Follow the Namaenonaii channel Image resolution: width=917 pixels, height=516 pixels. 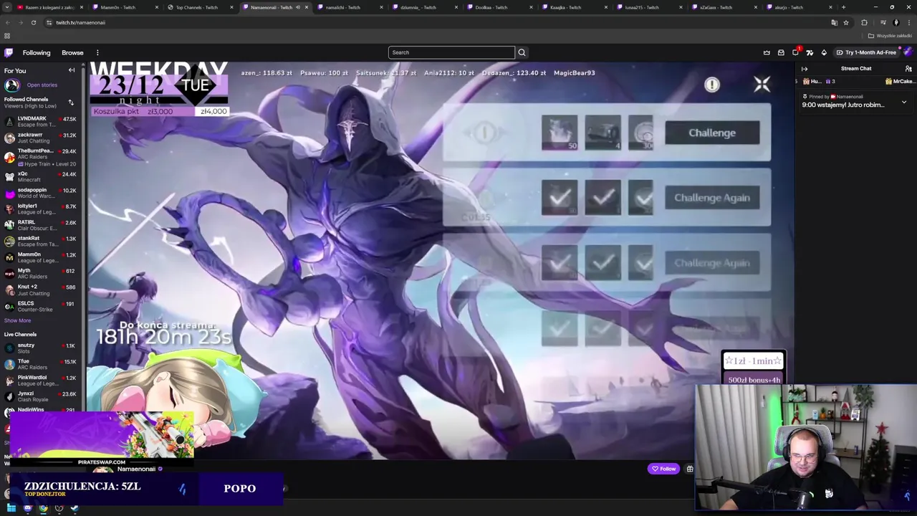[x=663, y=469]
